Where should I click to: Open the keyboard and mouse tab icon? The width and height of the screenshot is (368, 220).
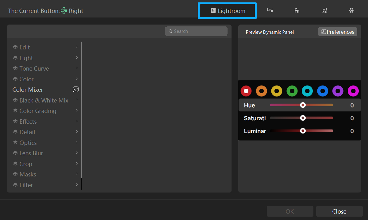pyautogui.click(x=270, y=10)
